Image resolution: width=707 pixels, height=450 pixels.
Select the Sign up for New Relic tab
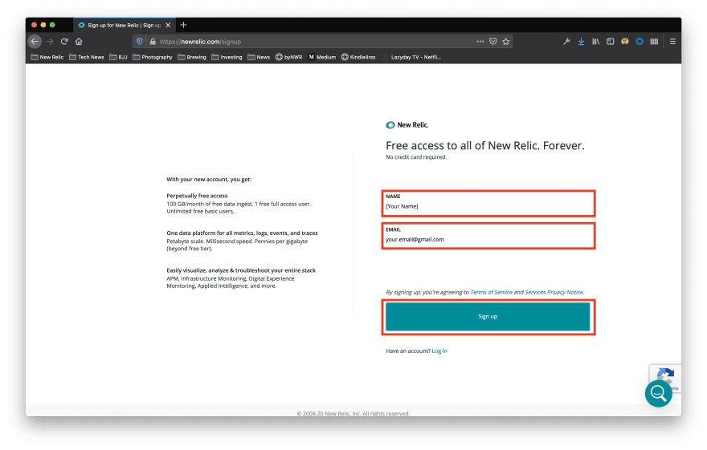pyautogui.click(x=124, y=25)
